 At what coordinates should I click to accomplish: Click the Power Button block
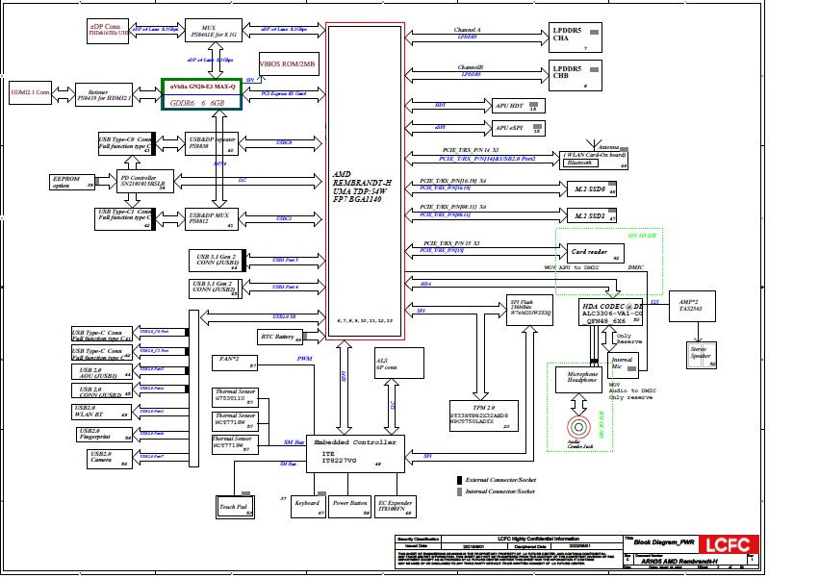point(350,507)
